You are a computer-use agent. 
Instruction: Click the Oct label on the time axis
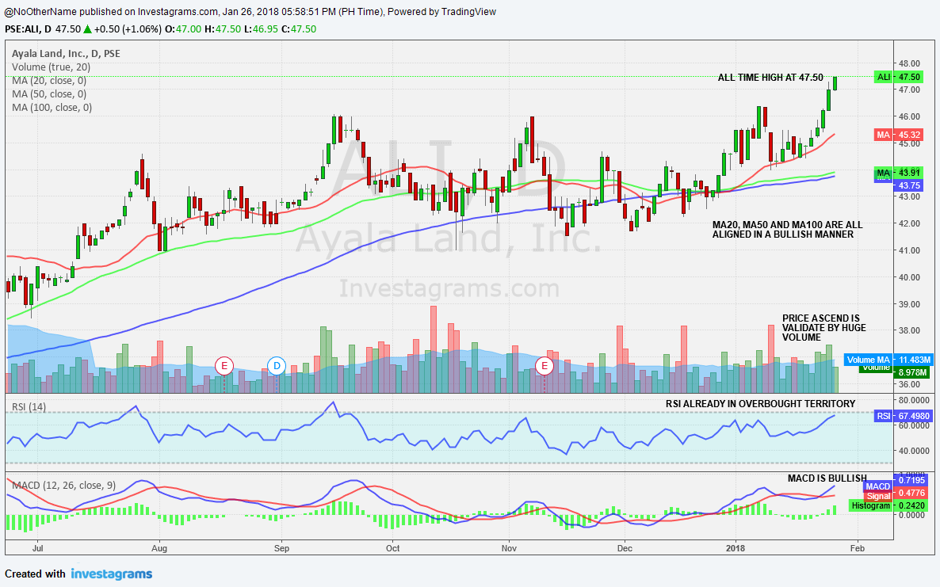pyautogui.click(x=392, y=548)
